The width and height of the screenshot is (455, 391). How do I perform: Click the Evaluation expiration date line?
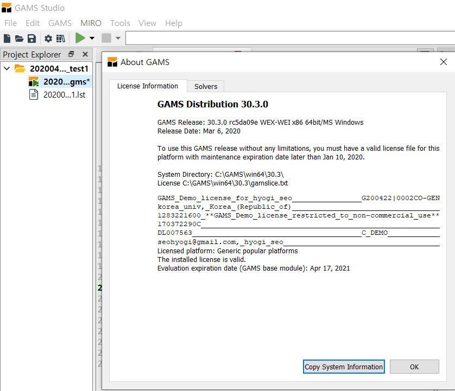254,268
